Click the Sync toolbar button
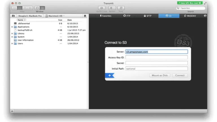Image resolution: width=217 pixels, height=122 pixels. pos(121,8)
